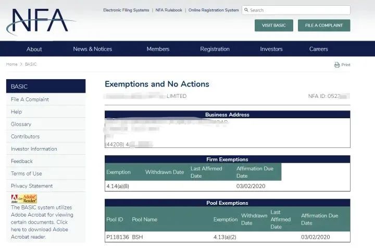Click the search magnifier icon
The width and height of the screenshot is (375, 248).
pyautogui.click(x=246, y=10)
